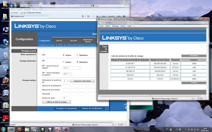Click the Fermer button in routing table

pyautogui.click(x=194, y=83)
